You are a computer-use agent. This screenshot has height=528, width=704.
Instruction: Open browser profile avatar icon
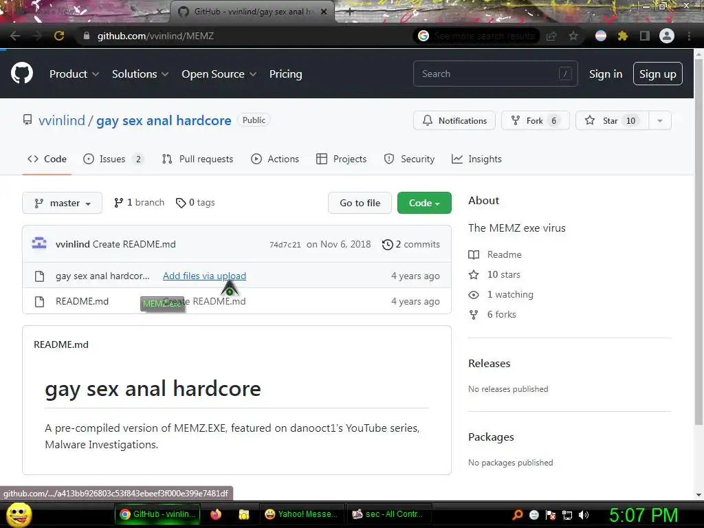click(667, 36)
